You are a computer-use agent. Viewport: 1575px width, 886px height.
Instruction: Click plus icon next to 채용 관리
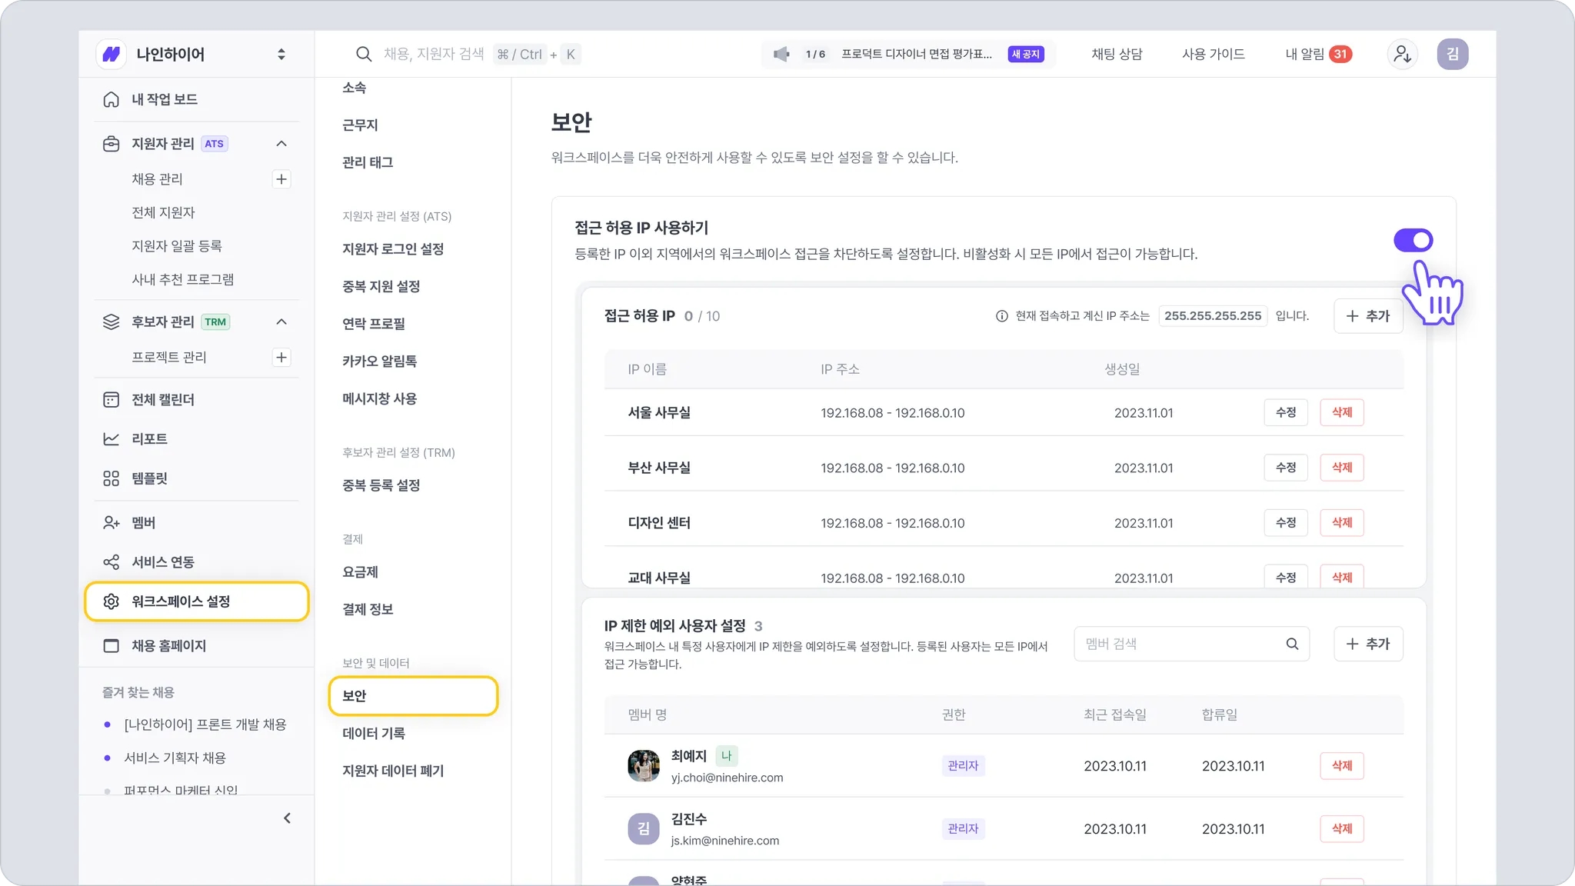pos(281,179)
